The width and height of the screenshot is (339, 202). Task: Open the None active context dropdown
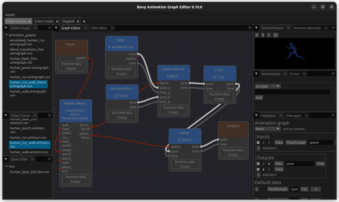(268, 129)
